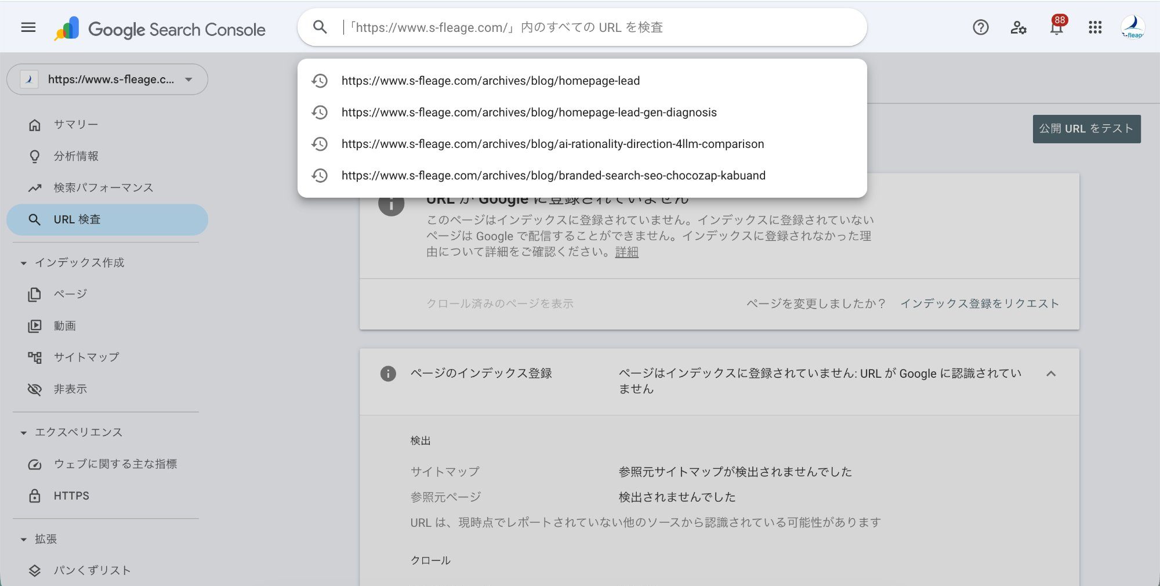Collapse the インデックス作成 section
Viewport: 1160px width, 586px height.
pos(22,263)
